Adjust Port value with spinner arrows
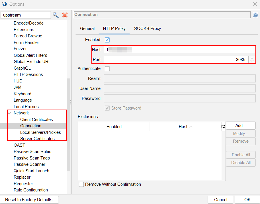 pyautogui.click(x=252, y=59)
